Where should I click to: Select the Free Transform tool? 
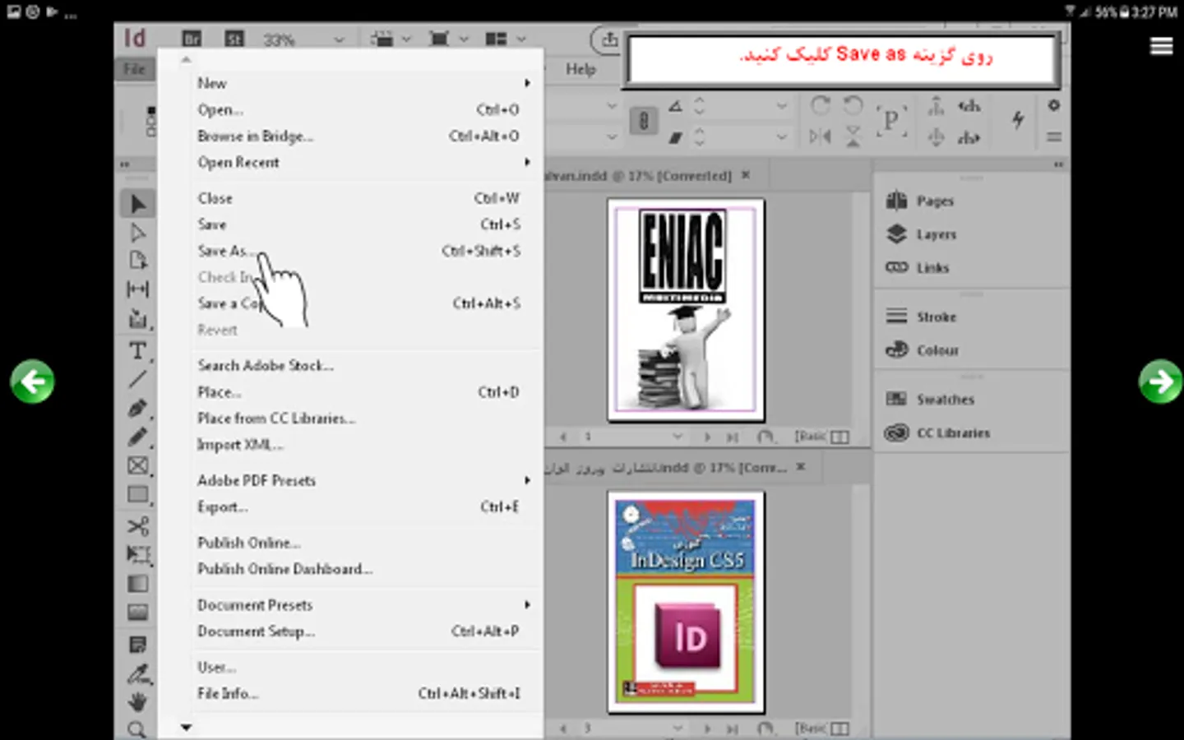tap(137, 554)
